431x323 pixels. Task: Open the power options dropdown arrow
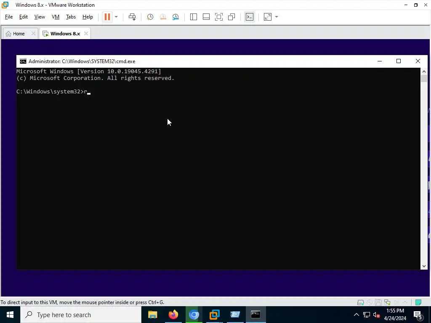click(x=116, y=17)
